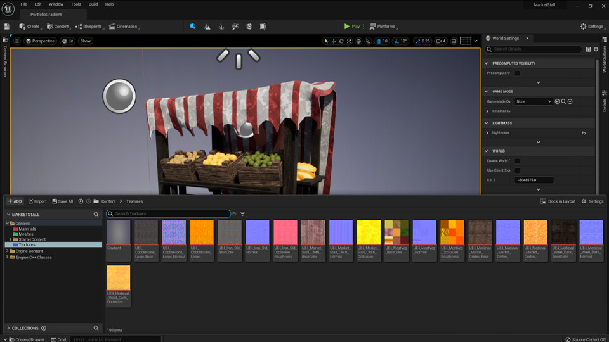This screenshot has width=609, height=342.
Task: Activate the Mesh Paint mode icon
Action: [x=235, y=27]
